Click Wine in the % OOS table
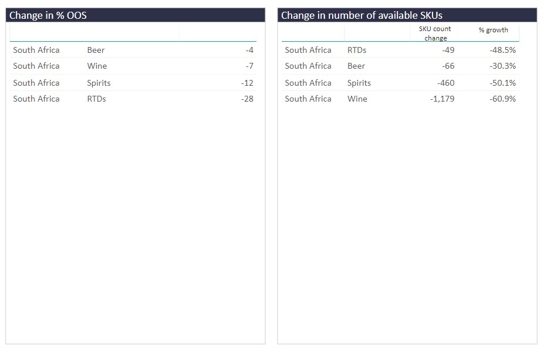 pos(97,66)
